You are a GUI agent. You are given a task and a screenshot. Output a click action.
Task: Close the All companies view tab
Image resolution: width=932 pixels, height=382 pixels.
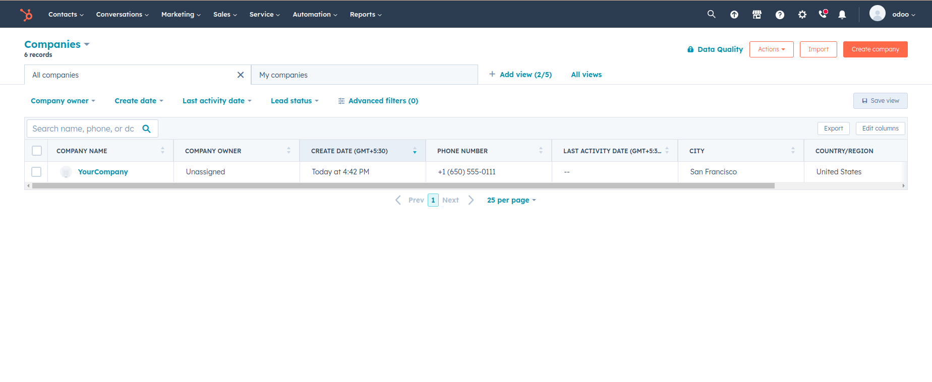click(x=241, y=75)
